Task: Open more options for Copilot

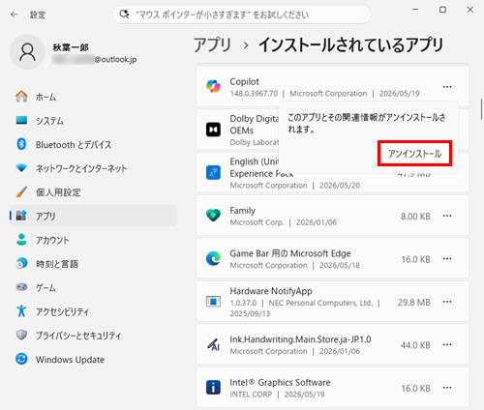Action: click(x=447, y=87)
